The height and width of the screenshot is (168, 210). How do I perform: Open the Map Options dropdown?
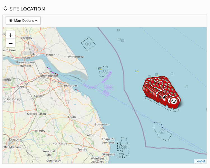pyautogui.click(x=23, y=20)
